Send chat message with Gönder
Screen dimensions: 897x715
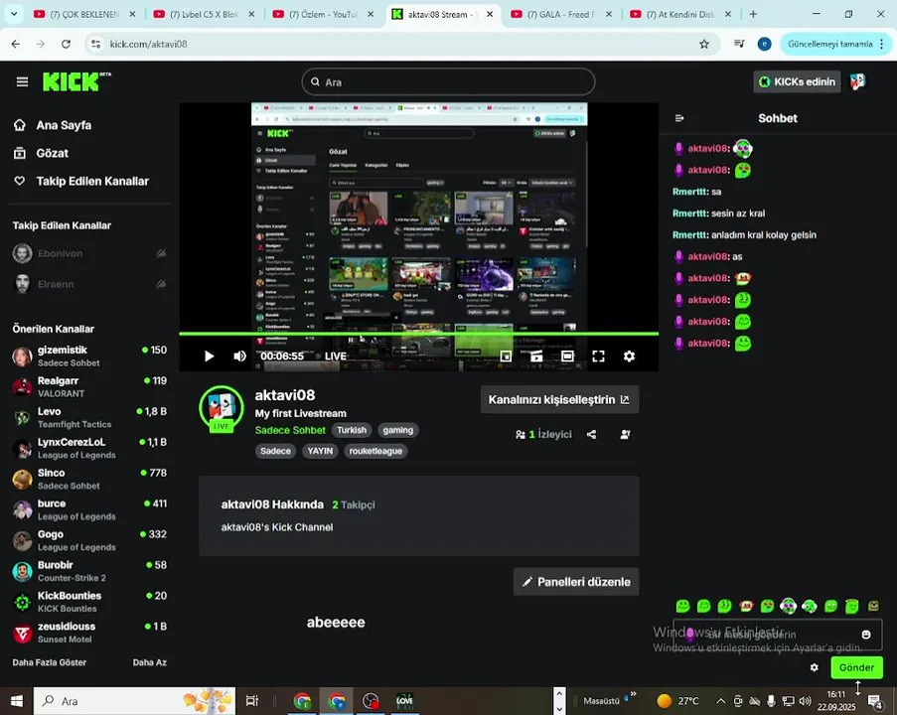[856, 667]
